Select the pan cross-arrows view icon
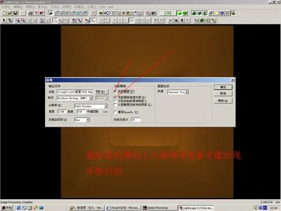Image resolution: width=281 pixels, height=211 pixels. coord(124,13)
